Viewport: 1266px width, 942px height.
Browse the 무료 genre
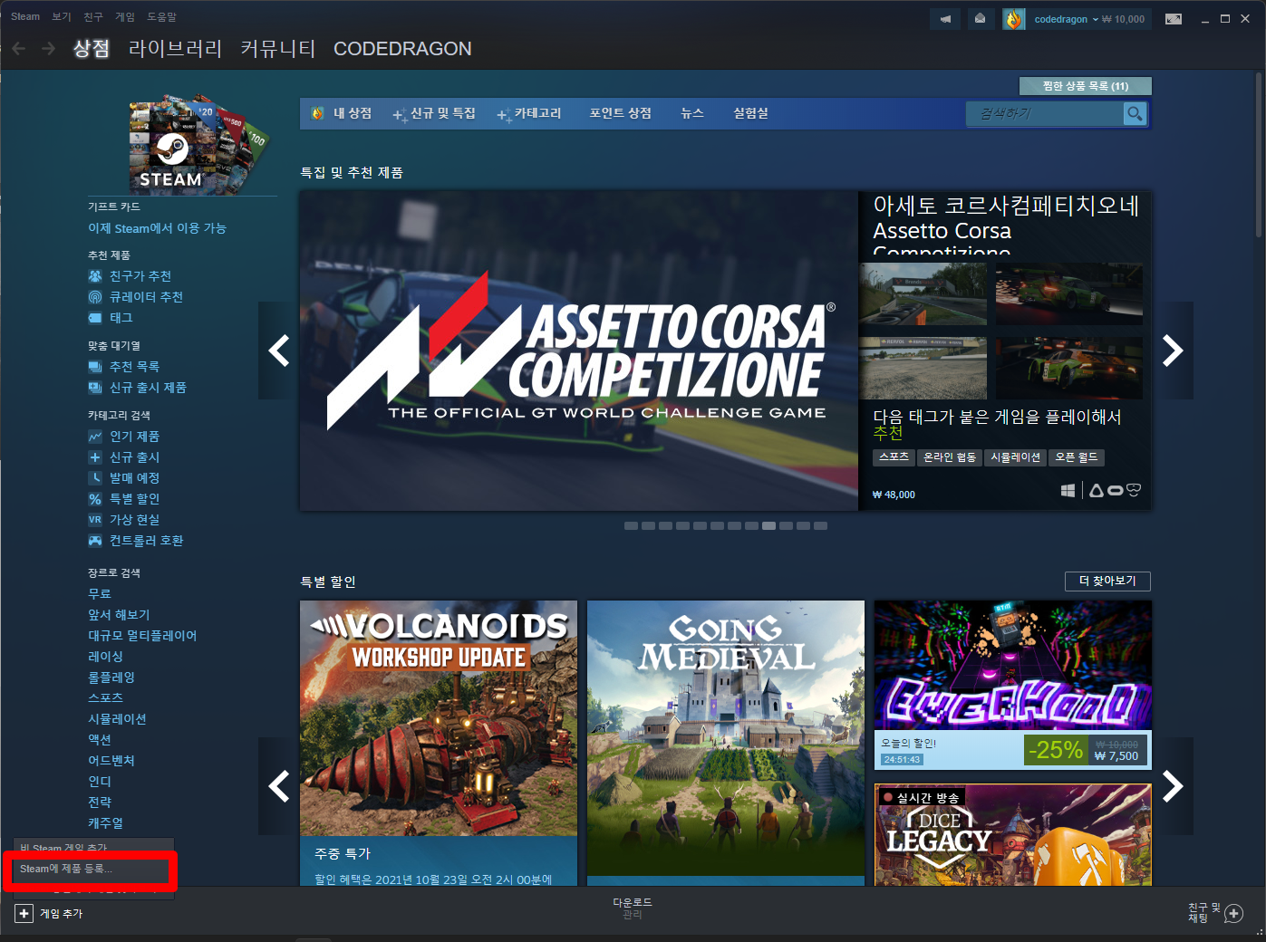pyautogui.click(x=100, y=594)
